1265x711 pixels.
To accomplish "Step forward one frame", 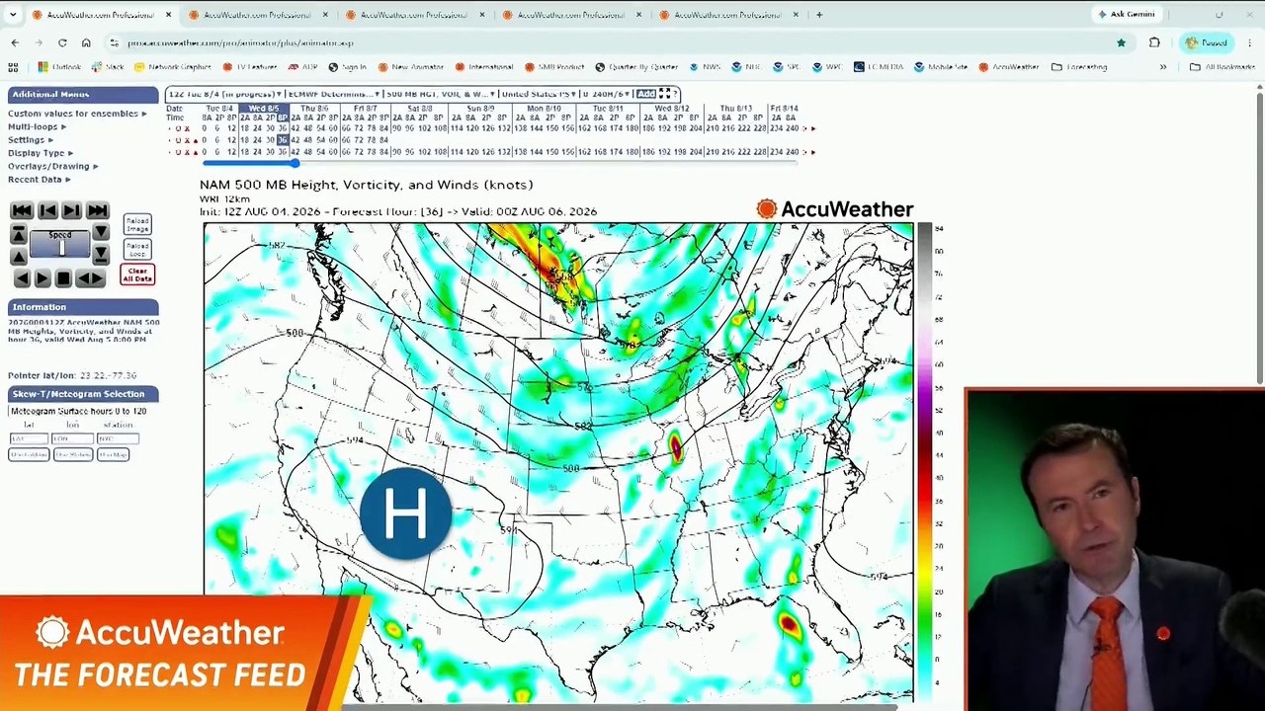I will (71, 210).
